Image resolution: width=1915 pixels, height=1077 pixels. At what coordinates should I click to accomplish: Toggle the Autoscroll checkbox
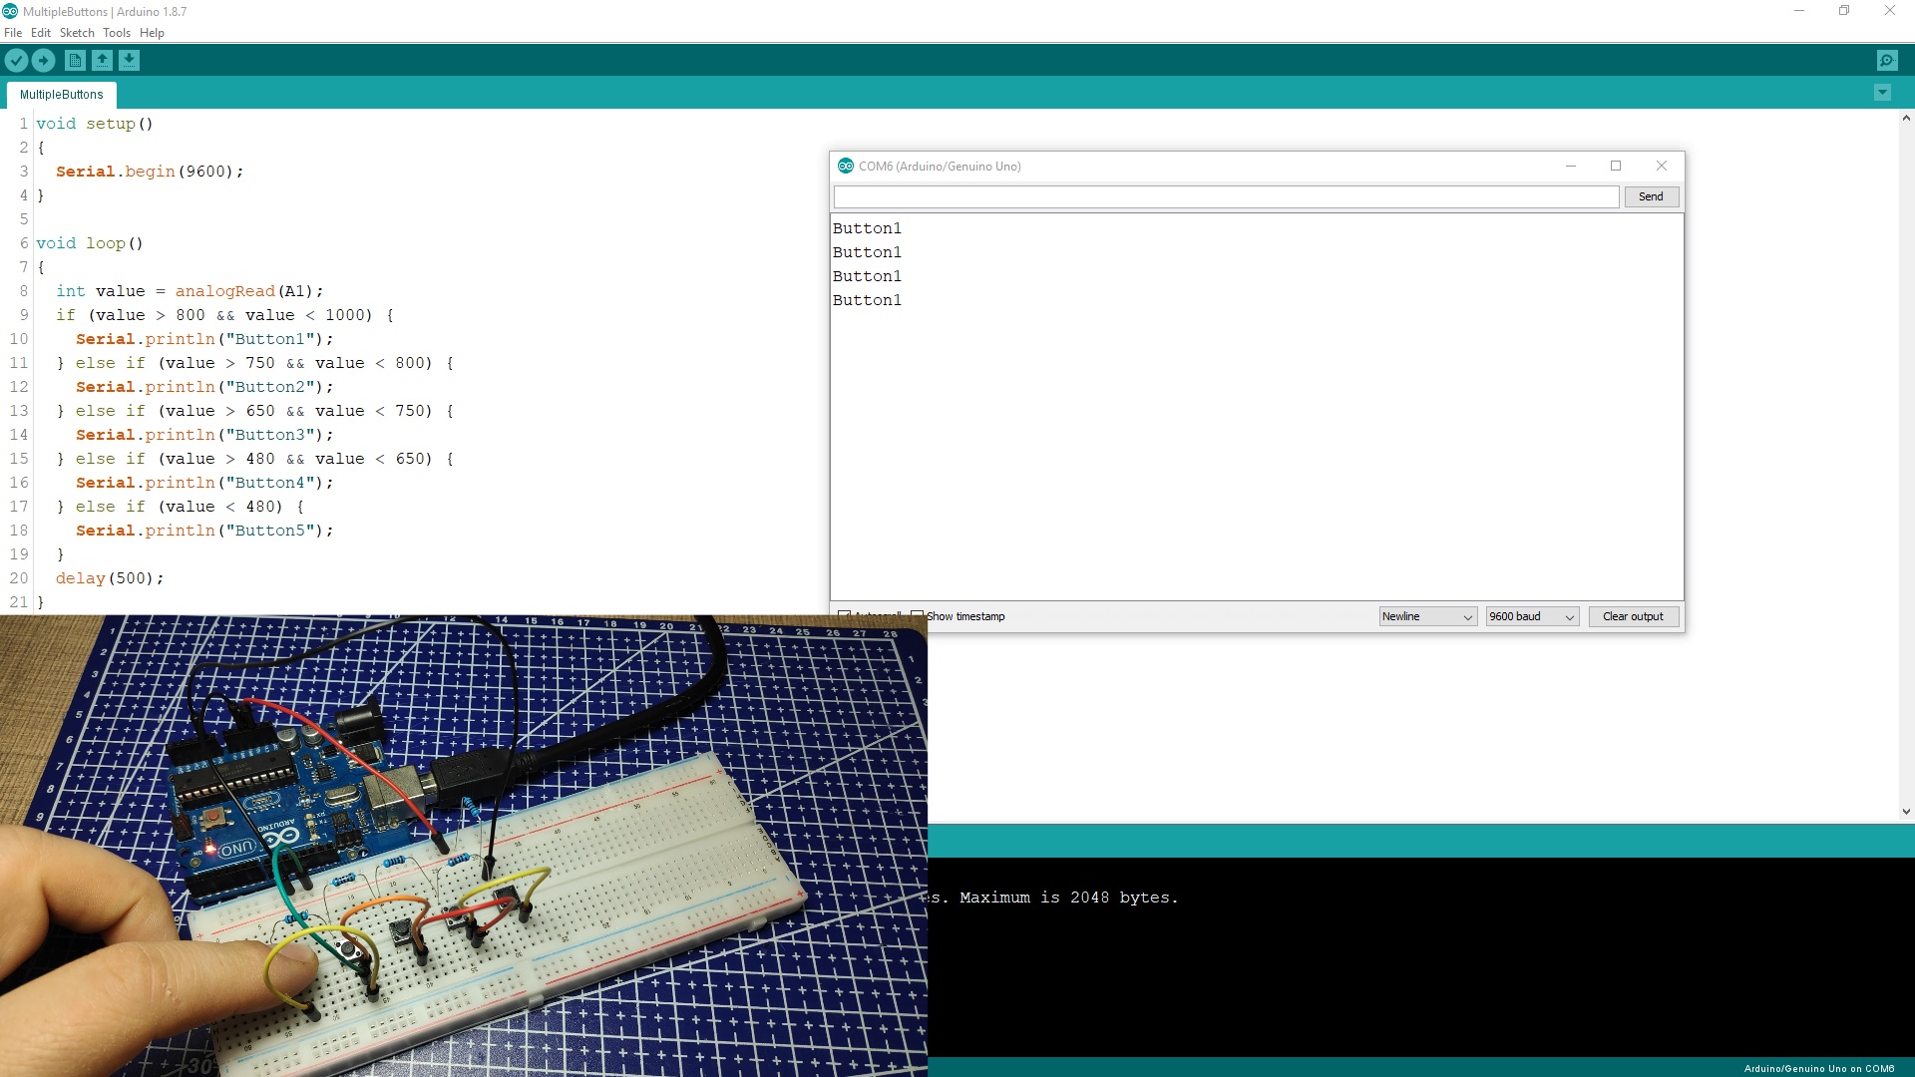click(843, 615)
